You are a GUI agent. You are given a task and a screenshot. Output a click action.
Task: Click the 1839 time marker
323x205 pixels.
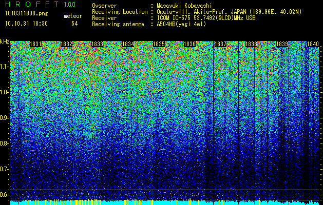point(282,44)
